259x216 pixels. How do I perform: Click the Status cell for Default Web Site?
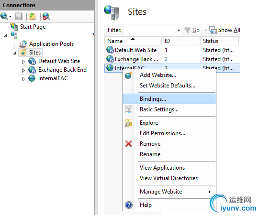pyautogui.click(x=218, y=50)
